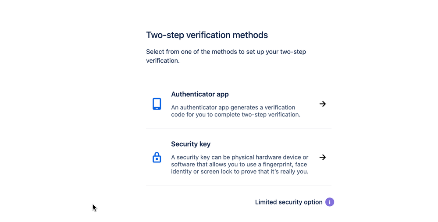Click the divider line below Authenticator app
This screenshot has width=438, height=222.
click(239, 129)
